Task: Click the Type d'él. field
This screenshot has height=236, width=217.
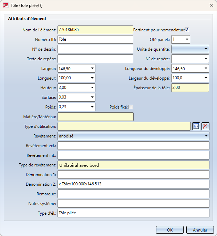Action: (134, 213)
